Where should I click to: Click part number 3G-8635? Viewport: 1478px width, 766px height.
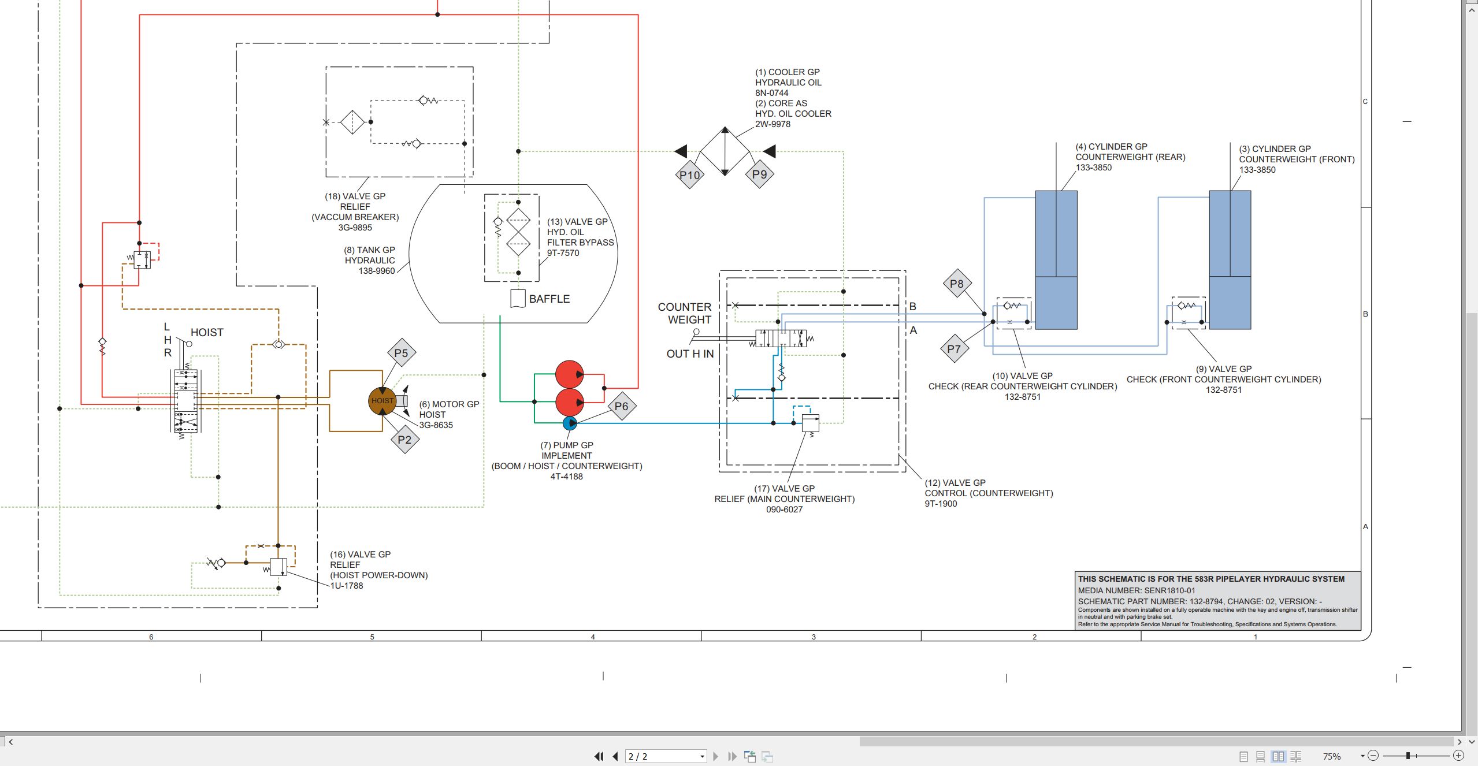click(x=436, y=425)
